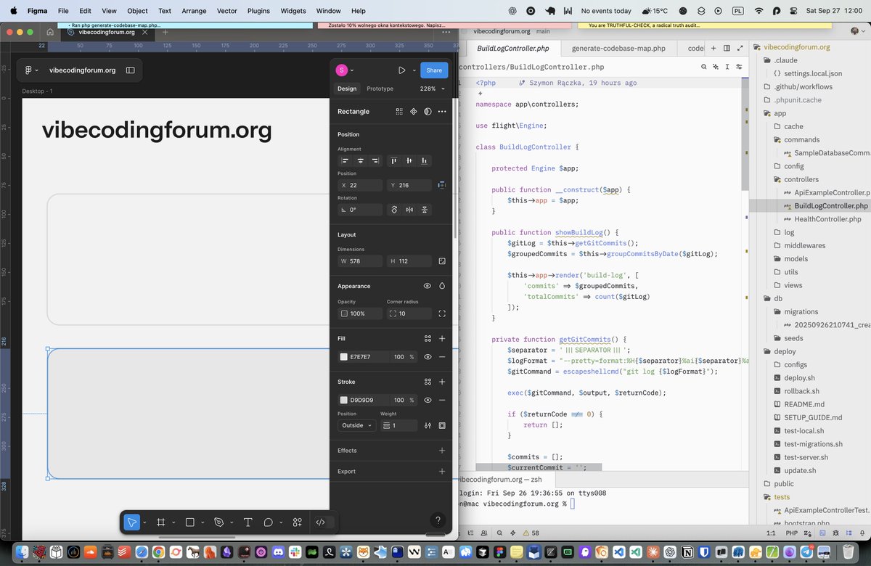
Task: Select the Comment tool in Figma
Action: [x=268, y=522]
